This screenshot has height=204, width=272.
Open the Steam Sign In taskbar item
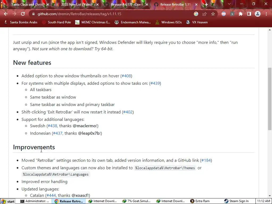point(236,201)
